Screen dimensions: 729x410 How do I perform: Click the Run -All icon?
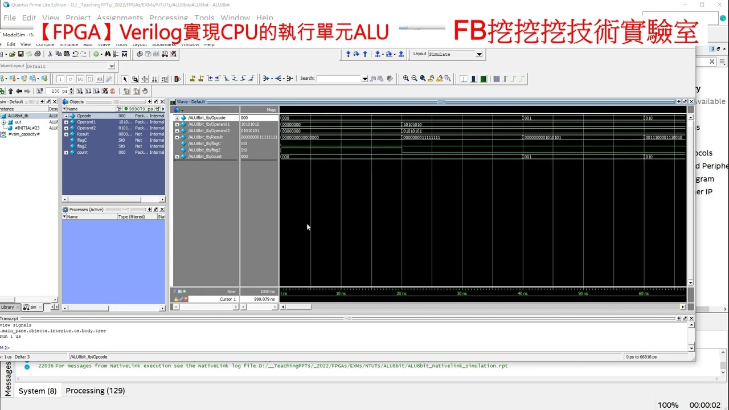96,91
